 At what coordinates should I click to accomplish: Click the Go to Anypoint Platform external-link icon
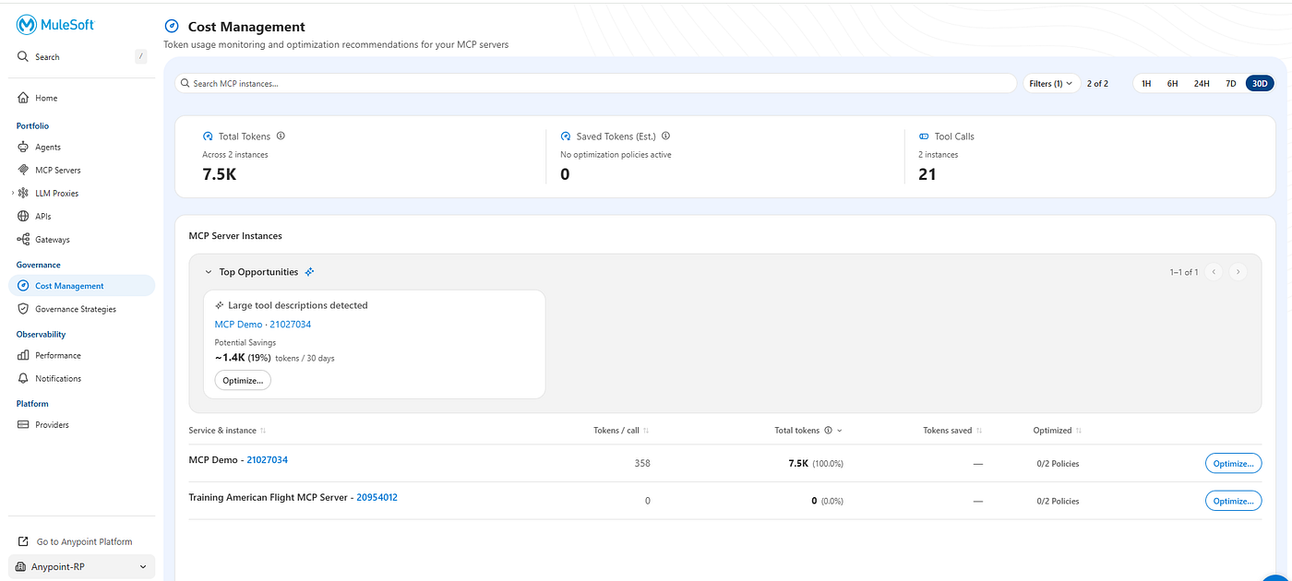coord(24,541)
